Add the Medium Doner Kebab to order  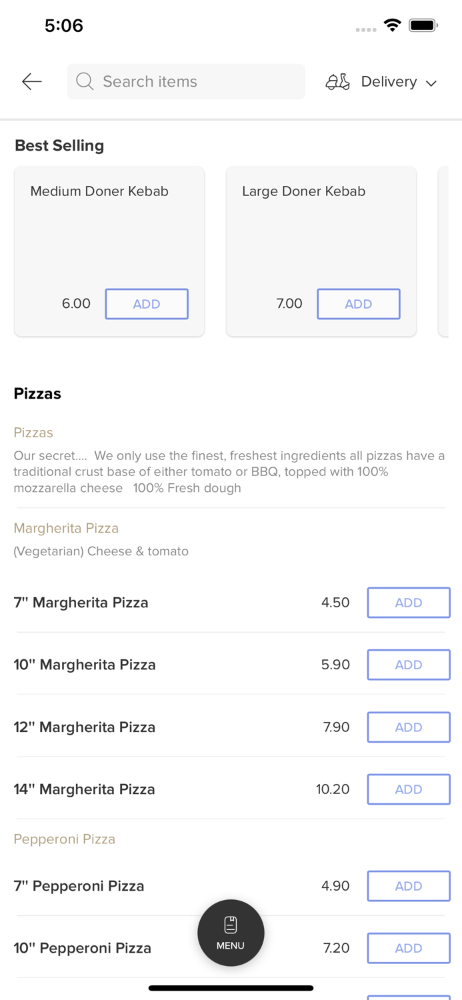click(x=147, y=303)
